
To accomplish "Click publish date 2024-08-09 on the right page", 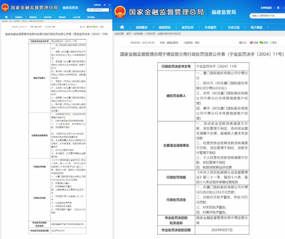I will (x=148, y=43).
